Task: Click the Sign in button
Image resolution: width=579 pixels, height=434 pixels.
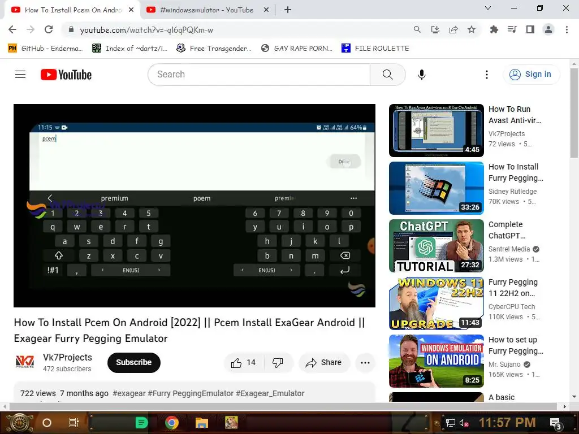Action: pyautogui.click(x=531, y=74)
